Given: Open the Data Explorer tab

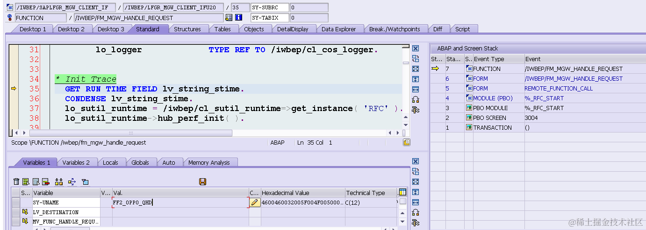Looking at the screenshot, I should coord(339,29).
